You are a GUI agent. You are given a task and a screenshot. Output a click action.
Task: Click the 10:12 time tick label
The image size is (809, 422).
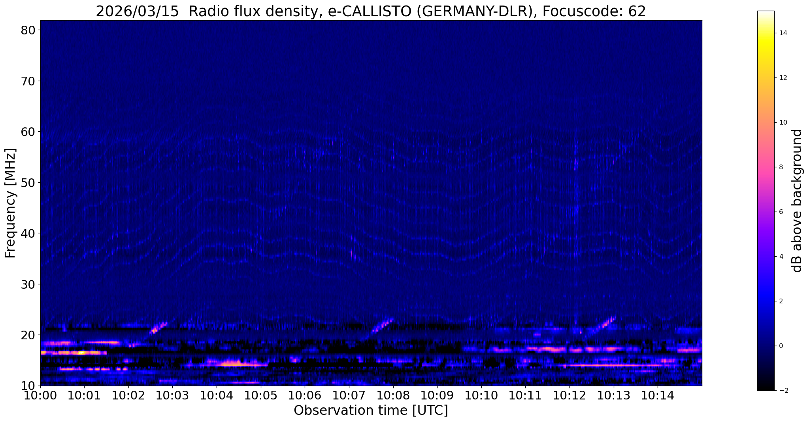[569, 395]
